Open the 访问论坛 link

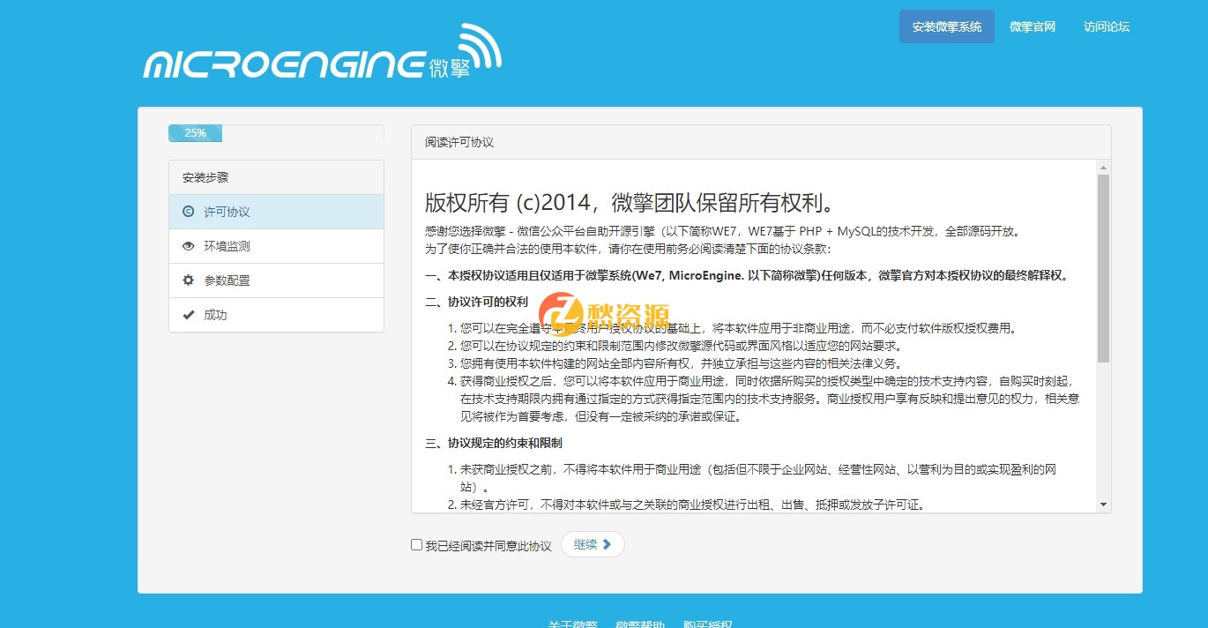click(x=1105, y=26)
